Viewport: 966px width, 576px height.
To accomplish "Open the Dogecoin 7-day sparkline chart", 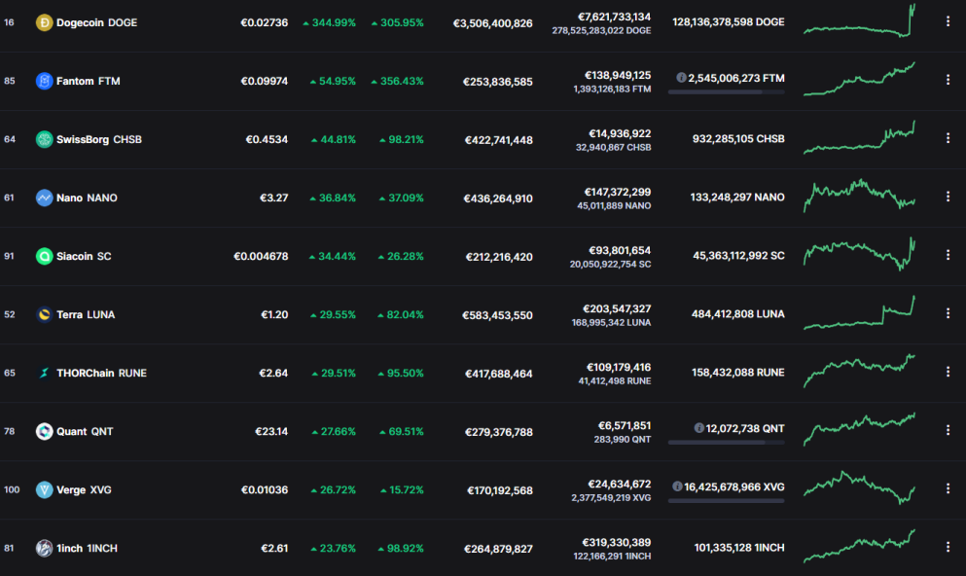I will (x=859, y=20).
